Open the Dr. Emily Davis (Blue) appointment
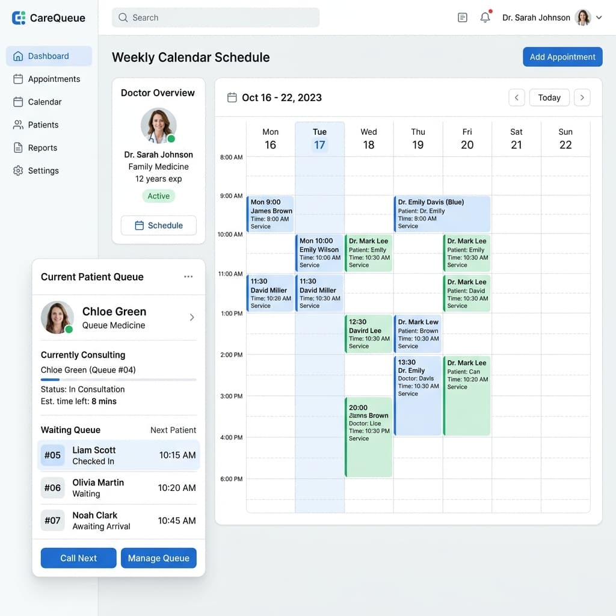The width and height of the screenshot is (616, 616). pos(442,214)
